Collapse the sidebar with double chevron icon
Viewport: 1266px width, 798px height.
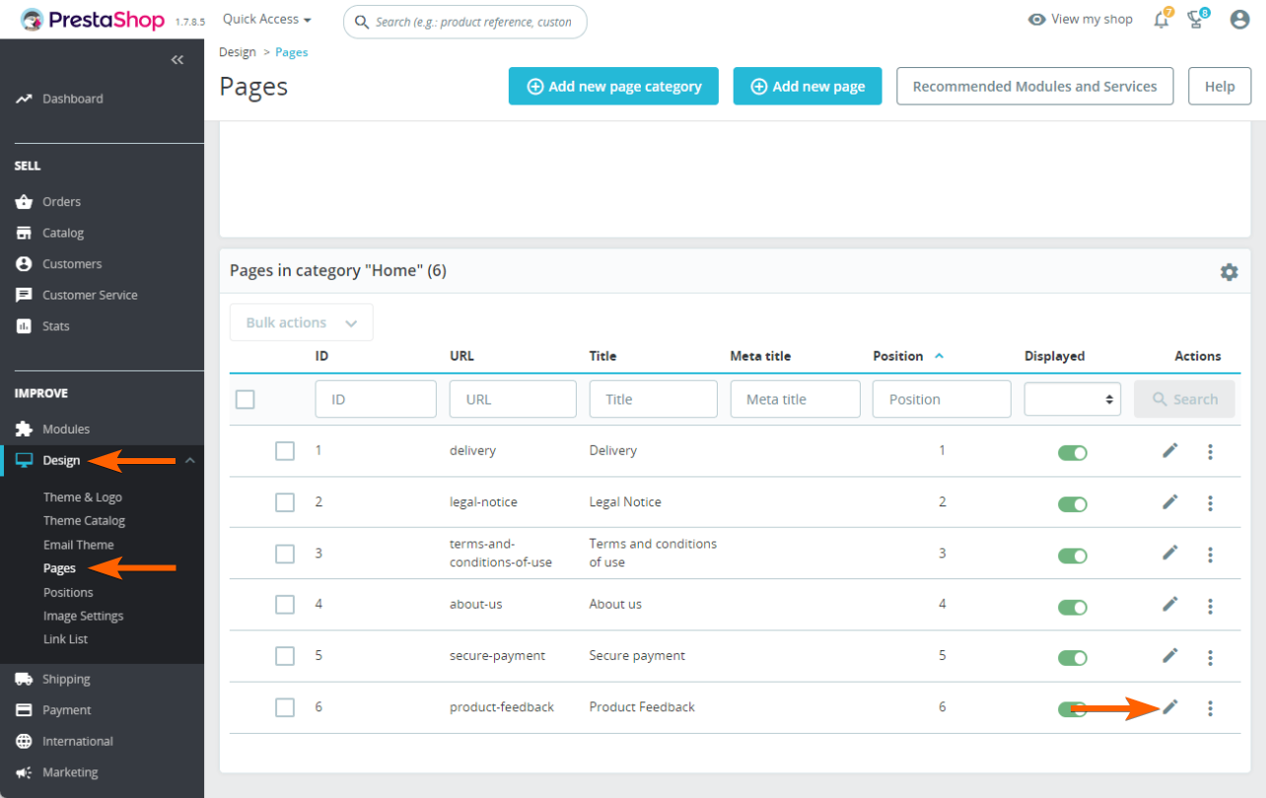(177, 60)
